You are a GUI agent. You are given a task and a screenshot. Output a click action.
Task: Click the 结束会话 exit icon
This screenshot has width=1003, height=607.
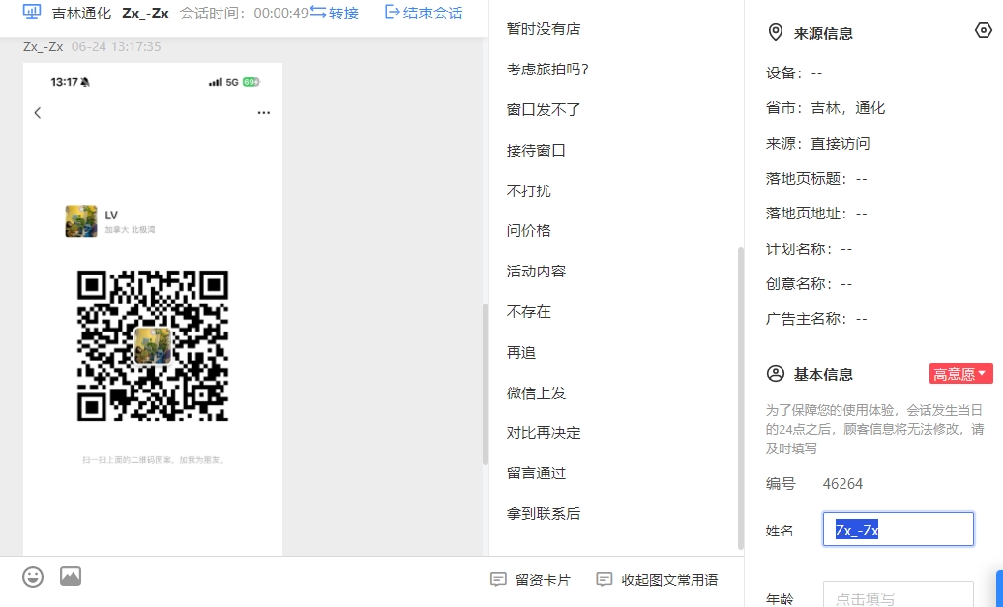pos(392,13)
